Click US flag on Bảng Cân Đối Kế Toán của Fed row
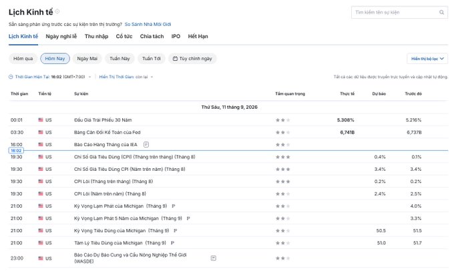 click(x=41, y=132)
